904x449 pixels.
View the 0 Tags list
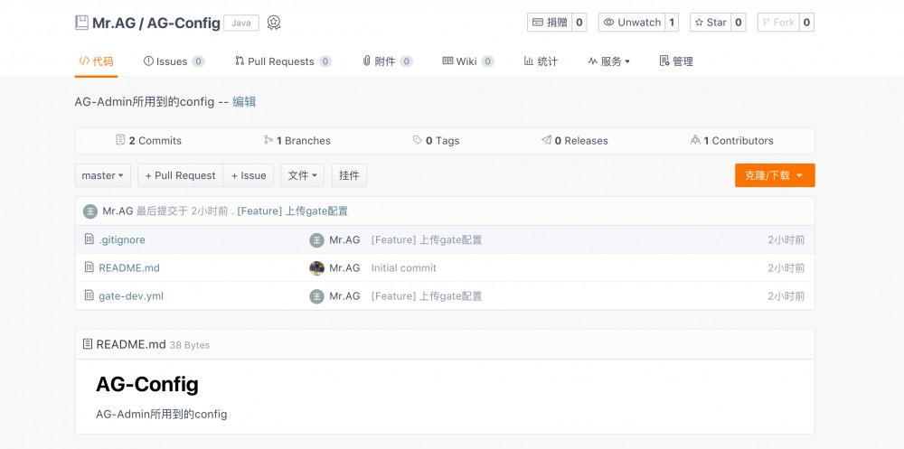[437, 141]
